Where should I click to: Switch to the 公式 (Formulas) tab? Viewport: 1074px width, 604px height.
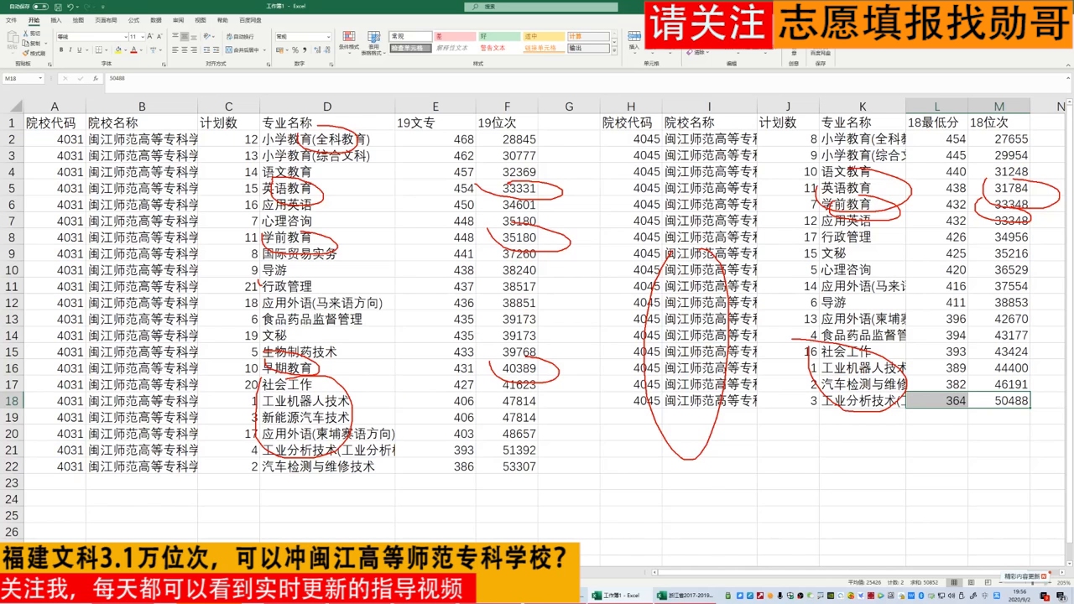click(x=133, y=20)
